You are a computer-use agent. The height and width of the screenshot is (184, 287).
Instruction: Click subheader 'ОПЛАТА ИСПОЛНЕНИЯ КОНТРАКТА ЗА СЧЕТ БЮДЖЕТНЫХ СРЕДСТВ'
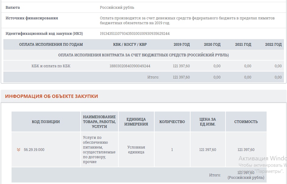pos(144,55)
